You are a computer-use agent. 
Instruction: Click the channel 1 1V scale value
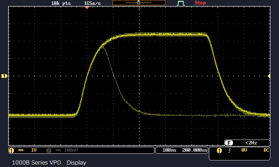(x=33, y=150)
